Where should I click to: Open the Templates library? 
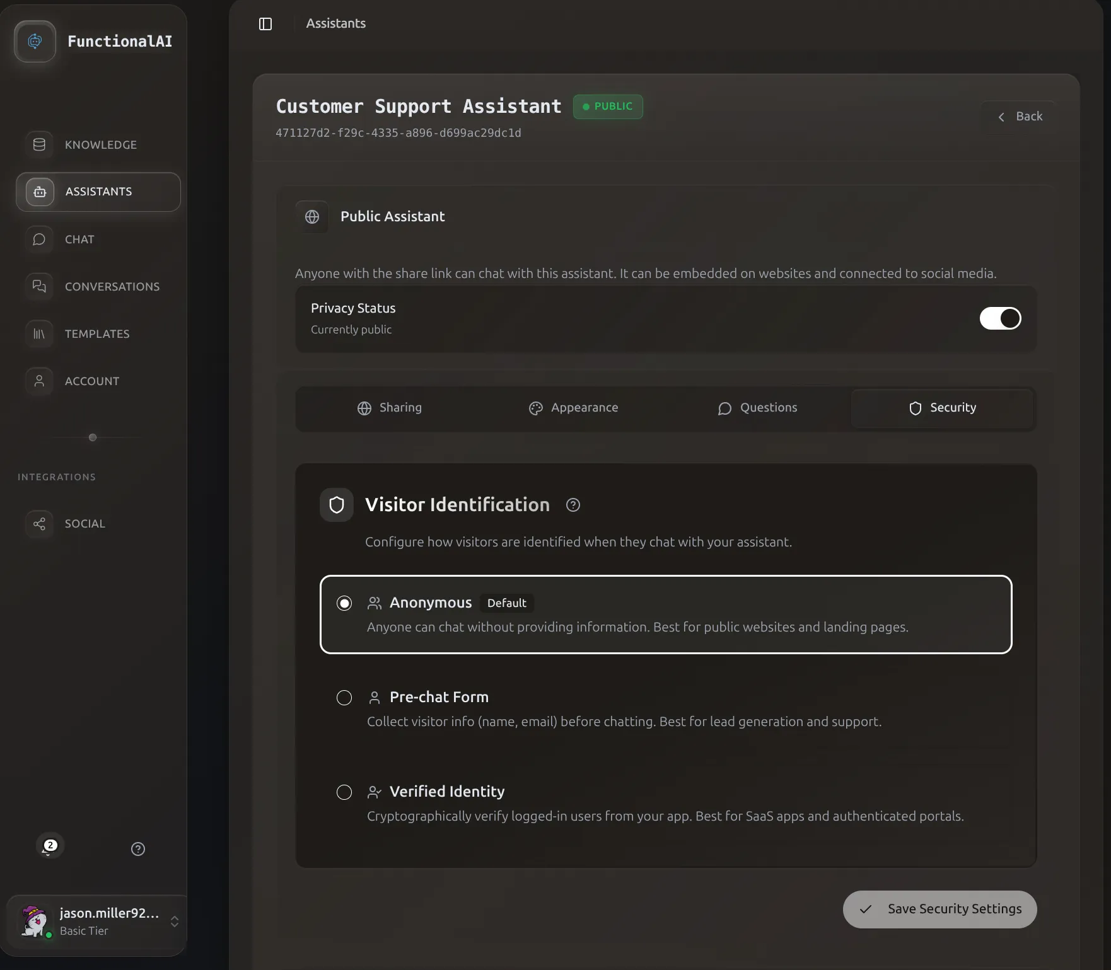click(98, 334)
